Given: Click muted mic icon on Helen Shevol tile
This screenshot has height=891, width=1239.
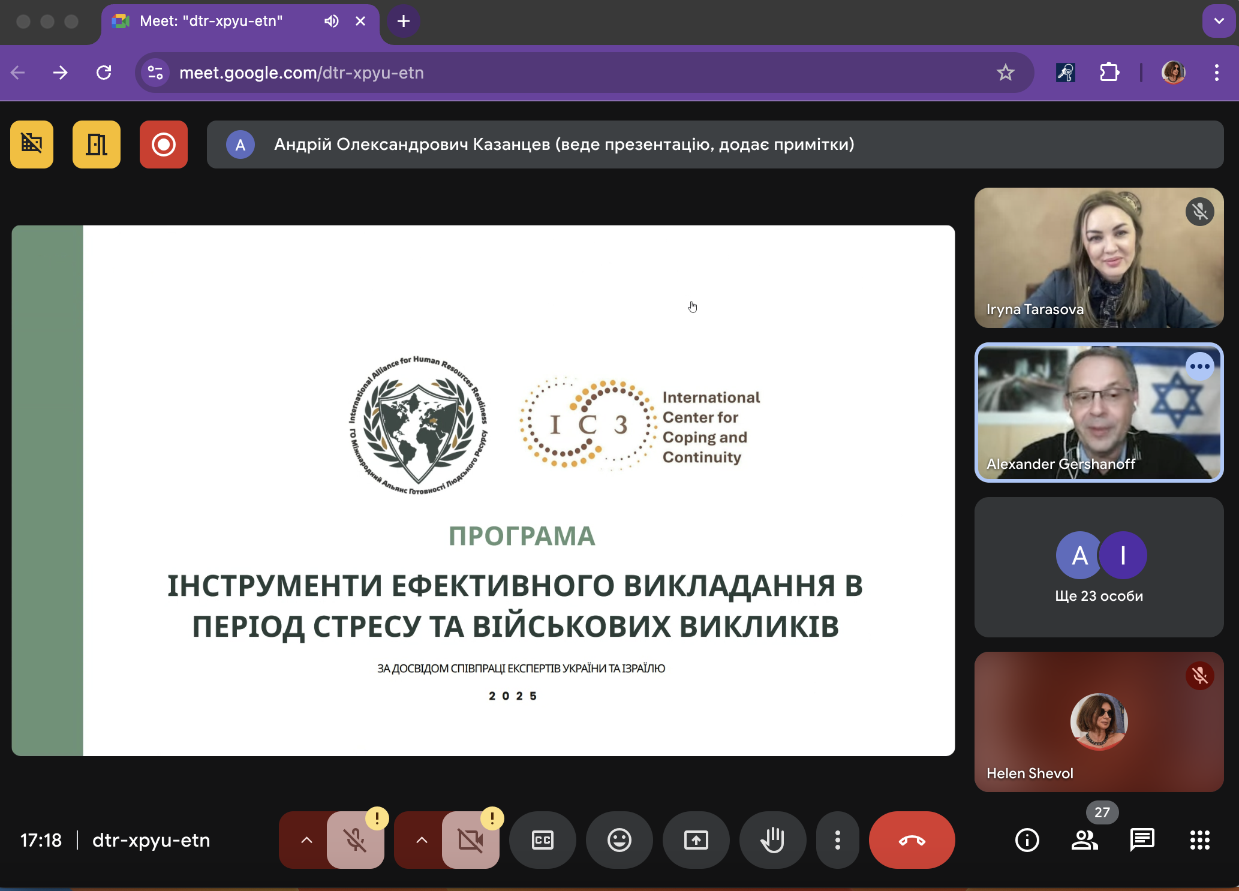Looking at the screenshot, I should click(1200, 676).
